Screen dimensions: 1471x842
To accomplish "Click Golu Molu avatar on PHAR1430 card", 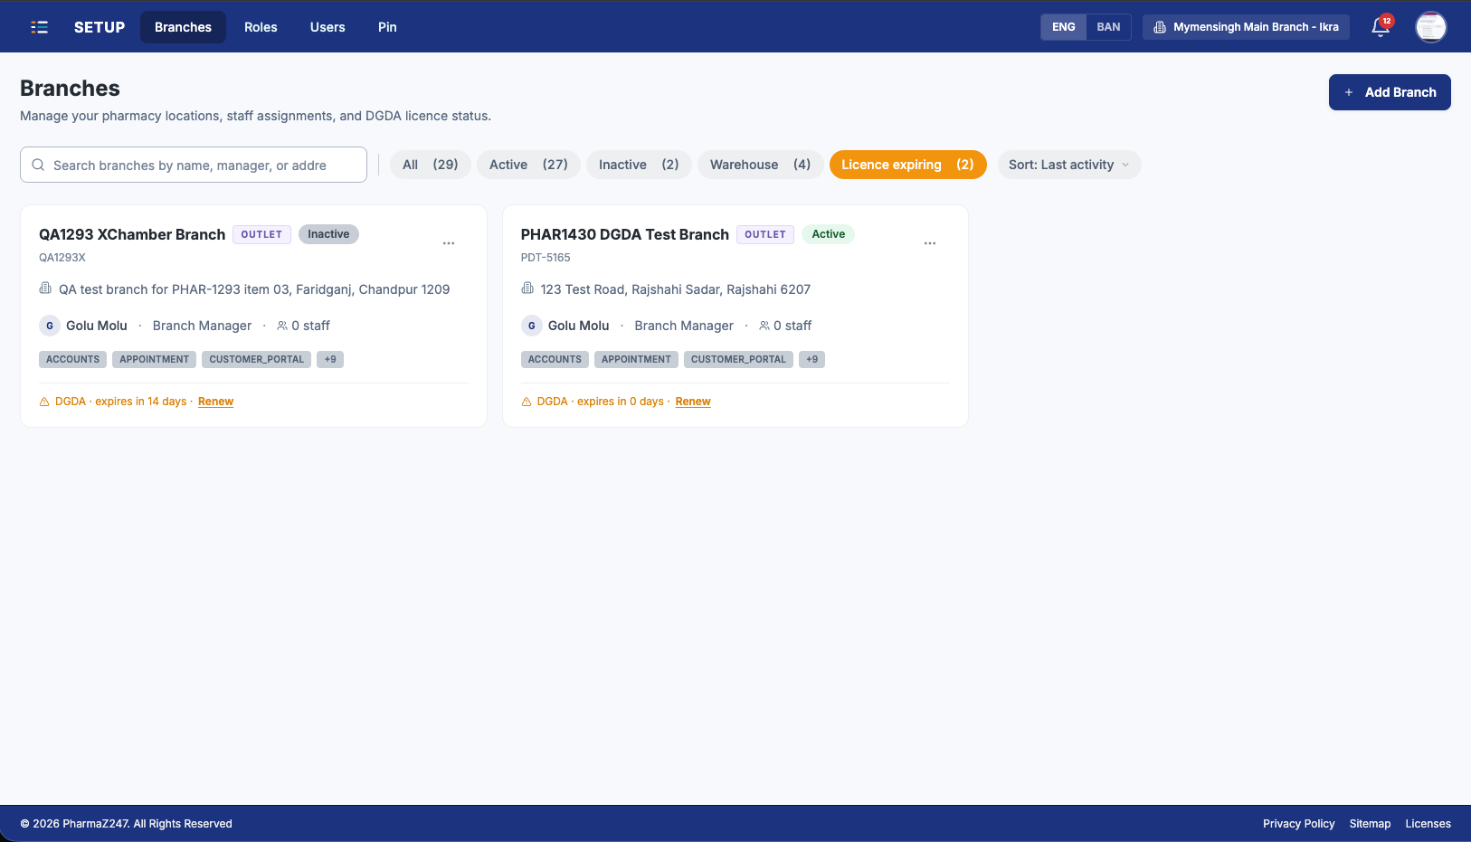I will coord(532,326).
